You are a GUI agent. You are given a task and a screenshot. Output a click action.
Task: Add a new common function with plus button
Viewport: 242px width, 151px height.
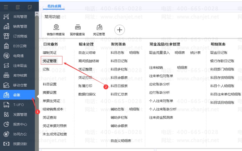coord(120,30)
